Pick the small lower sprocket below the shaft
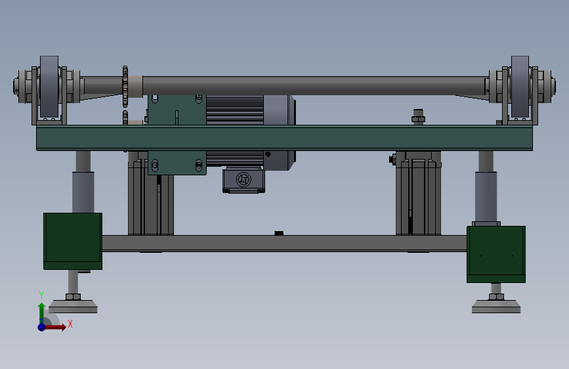 click(125, 118)
